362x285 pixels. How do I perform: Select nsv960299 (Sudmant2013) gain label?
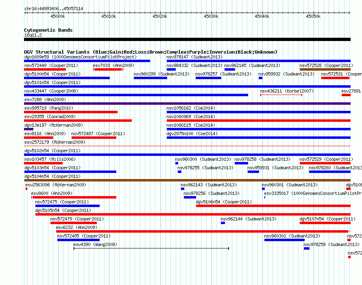pyautogui.click(x=161, y=74)
